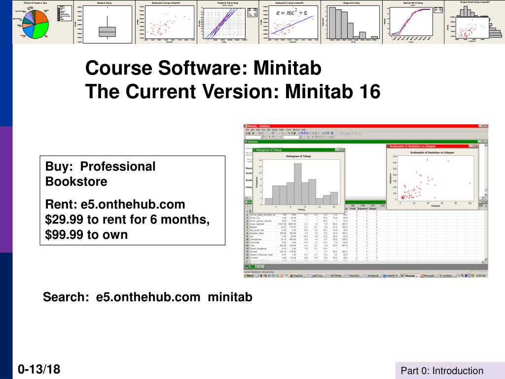
Task: Click the 'Buy: Professional Bookstore' text
Action: click(x=101, y=174)
